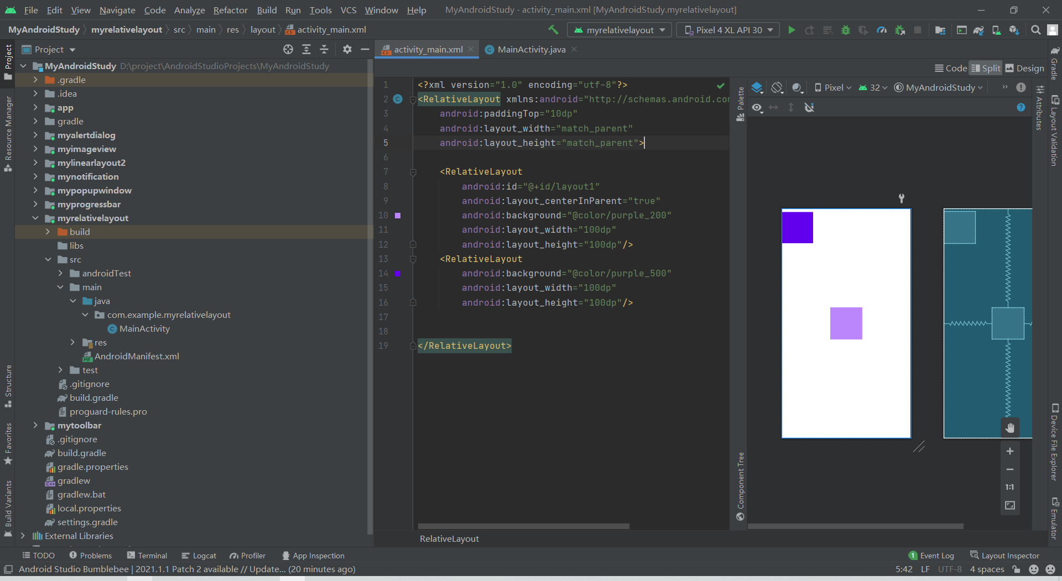1062x581 pixels.
Task: Hide the Project panel with minus icon
Action: click(x=365, y=49)
